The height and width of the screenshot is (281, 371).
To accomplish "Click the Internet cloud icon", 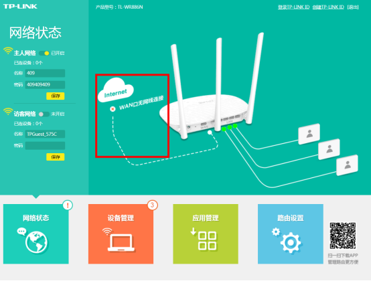I will 116,90.
